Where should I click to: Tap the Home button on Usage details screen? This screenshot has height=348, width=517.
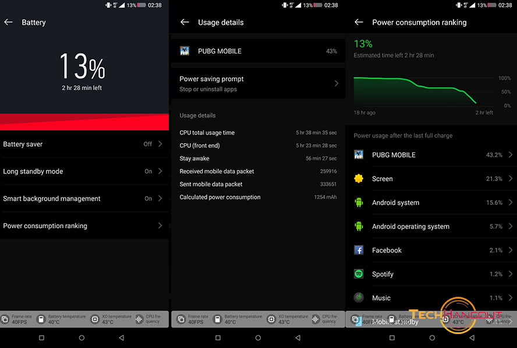[258, 338]
